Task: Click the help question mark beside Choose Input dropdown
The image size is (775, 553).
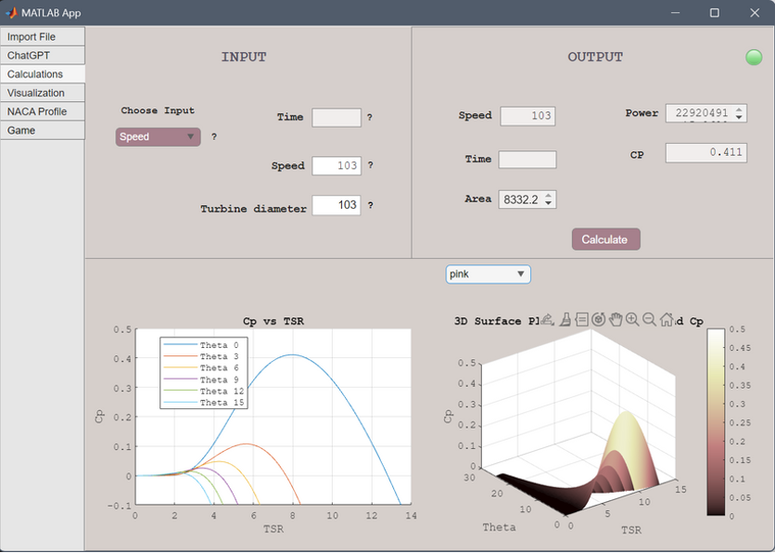Action: coord(214,137)
